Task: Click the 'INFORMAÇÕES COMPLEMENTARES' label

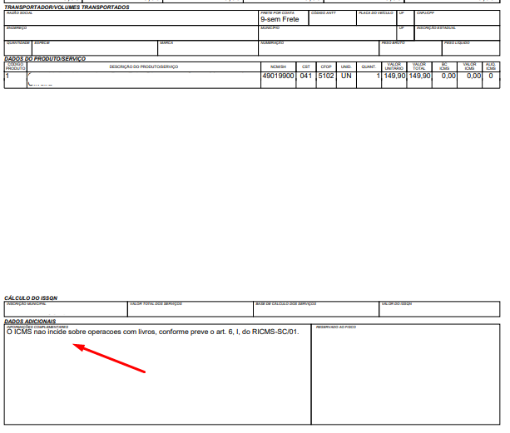Action: point(37,327)
